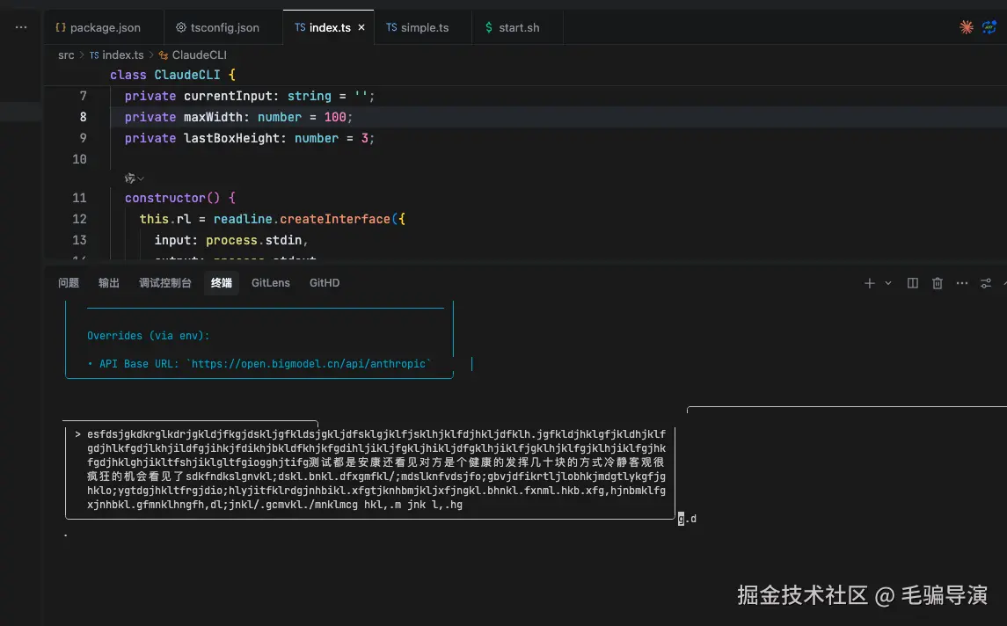The height and width of the screenshot is (626, 1007).
Task: Click the orange Claude starburst icon
Action: tap(967, 27)
